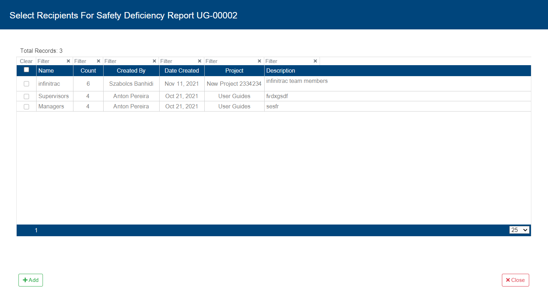This screenshot has height=295, width=548.
Task: Go to page 1 in pager
Action: (x=36, y=231)
